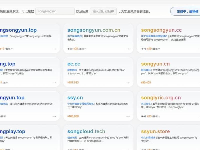Click the arrow icon on ssy.cn card

(x=128, y=116)
